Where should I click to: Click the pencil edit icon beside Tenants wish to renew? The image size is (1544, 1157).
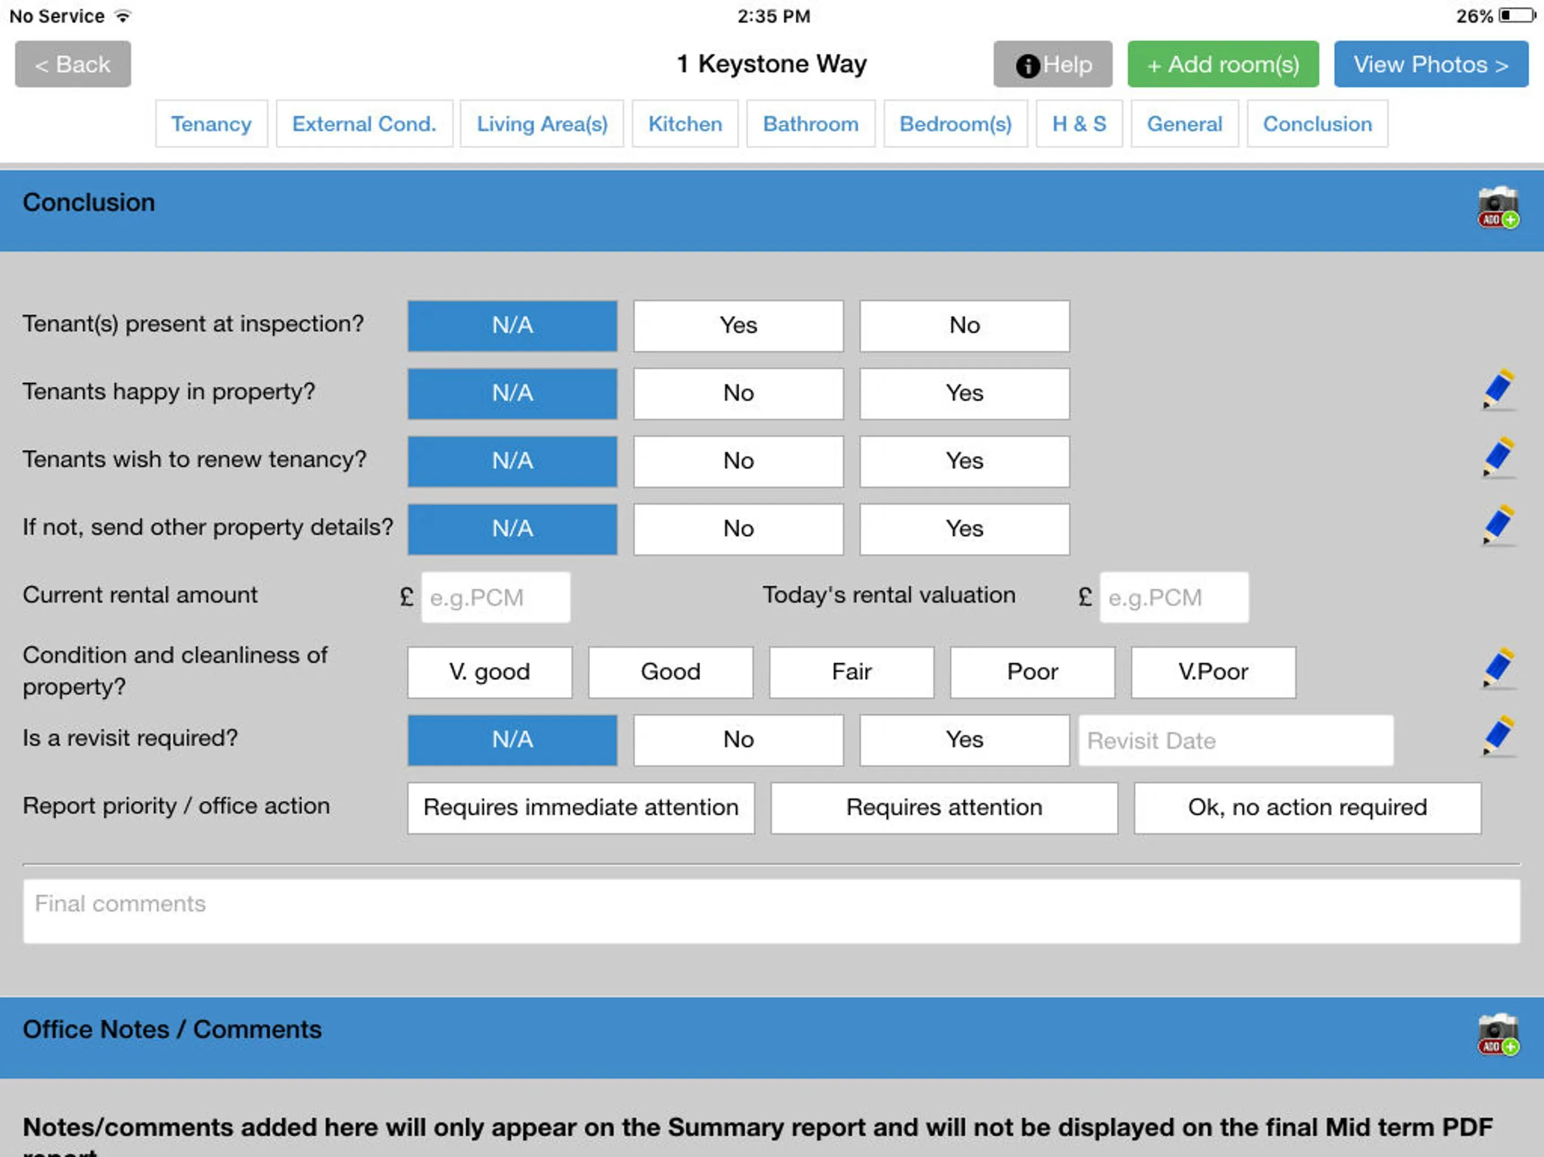tap(1498, 458)
